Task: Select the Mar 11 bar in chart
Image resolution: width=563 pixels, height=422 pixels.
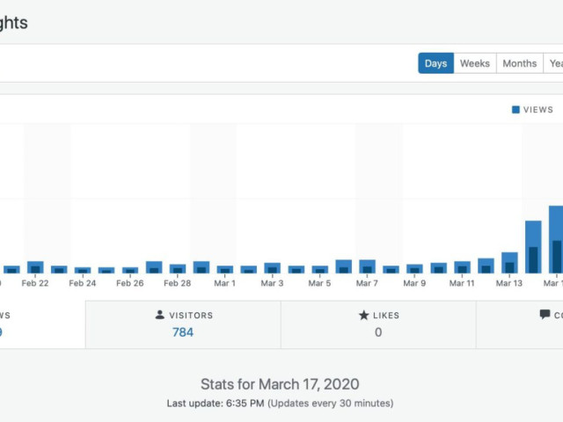Action: (463, 267)
